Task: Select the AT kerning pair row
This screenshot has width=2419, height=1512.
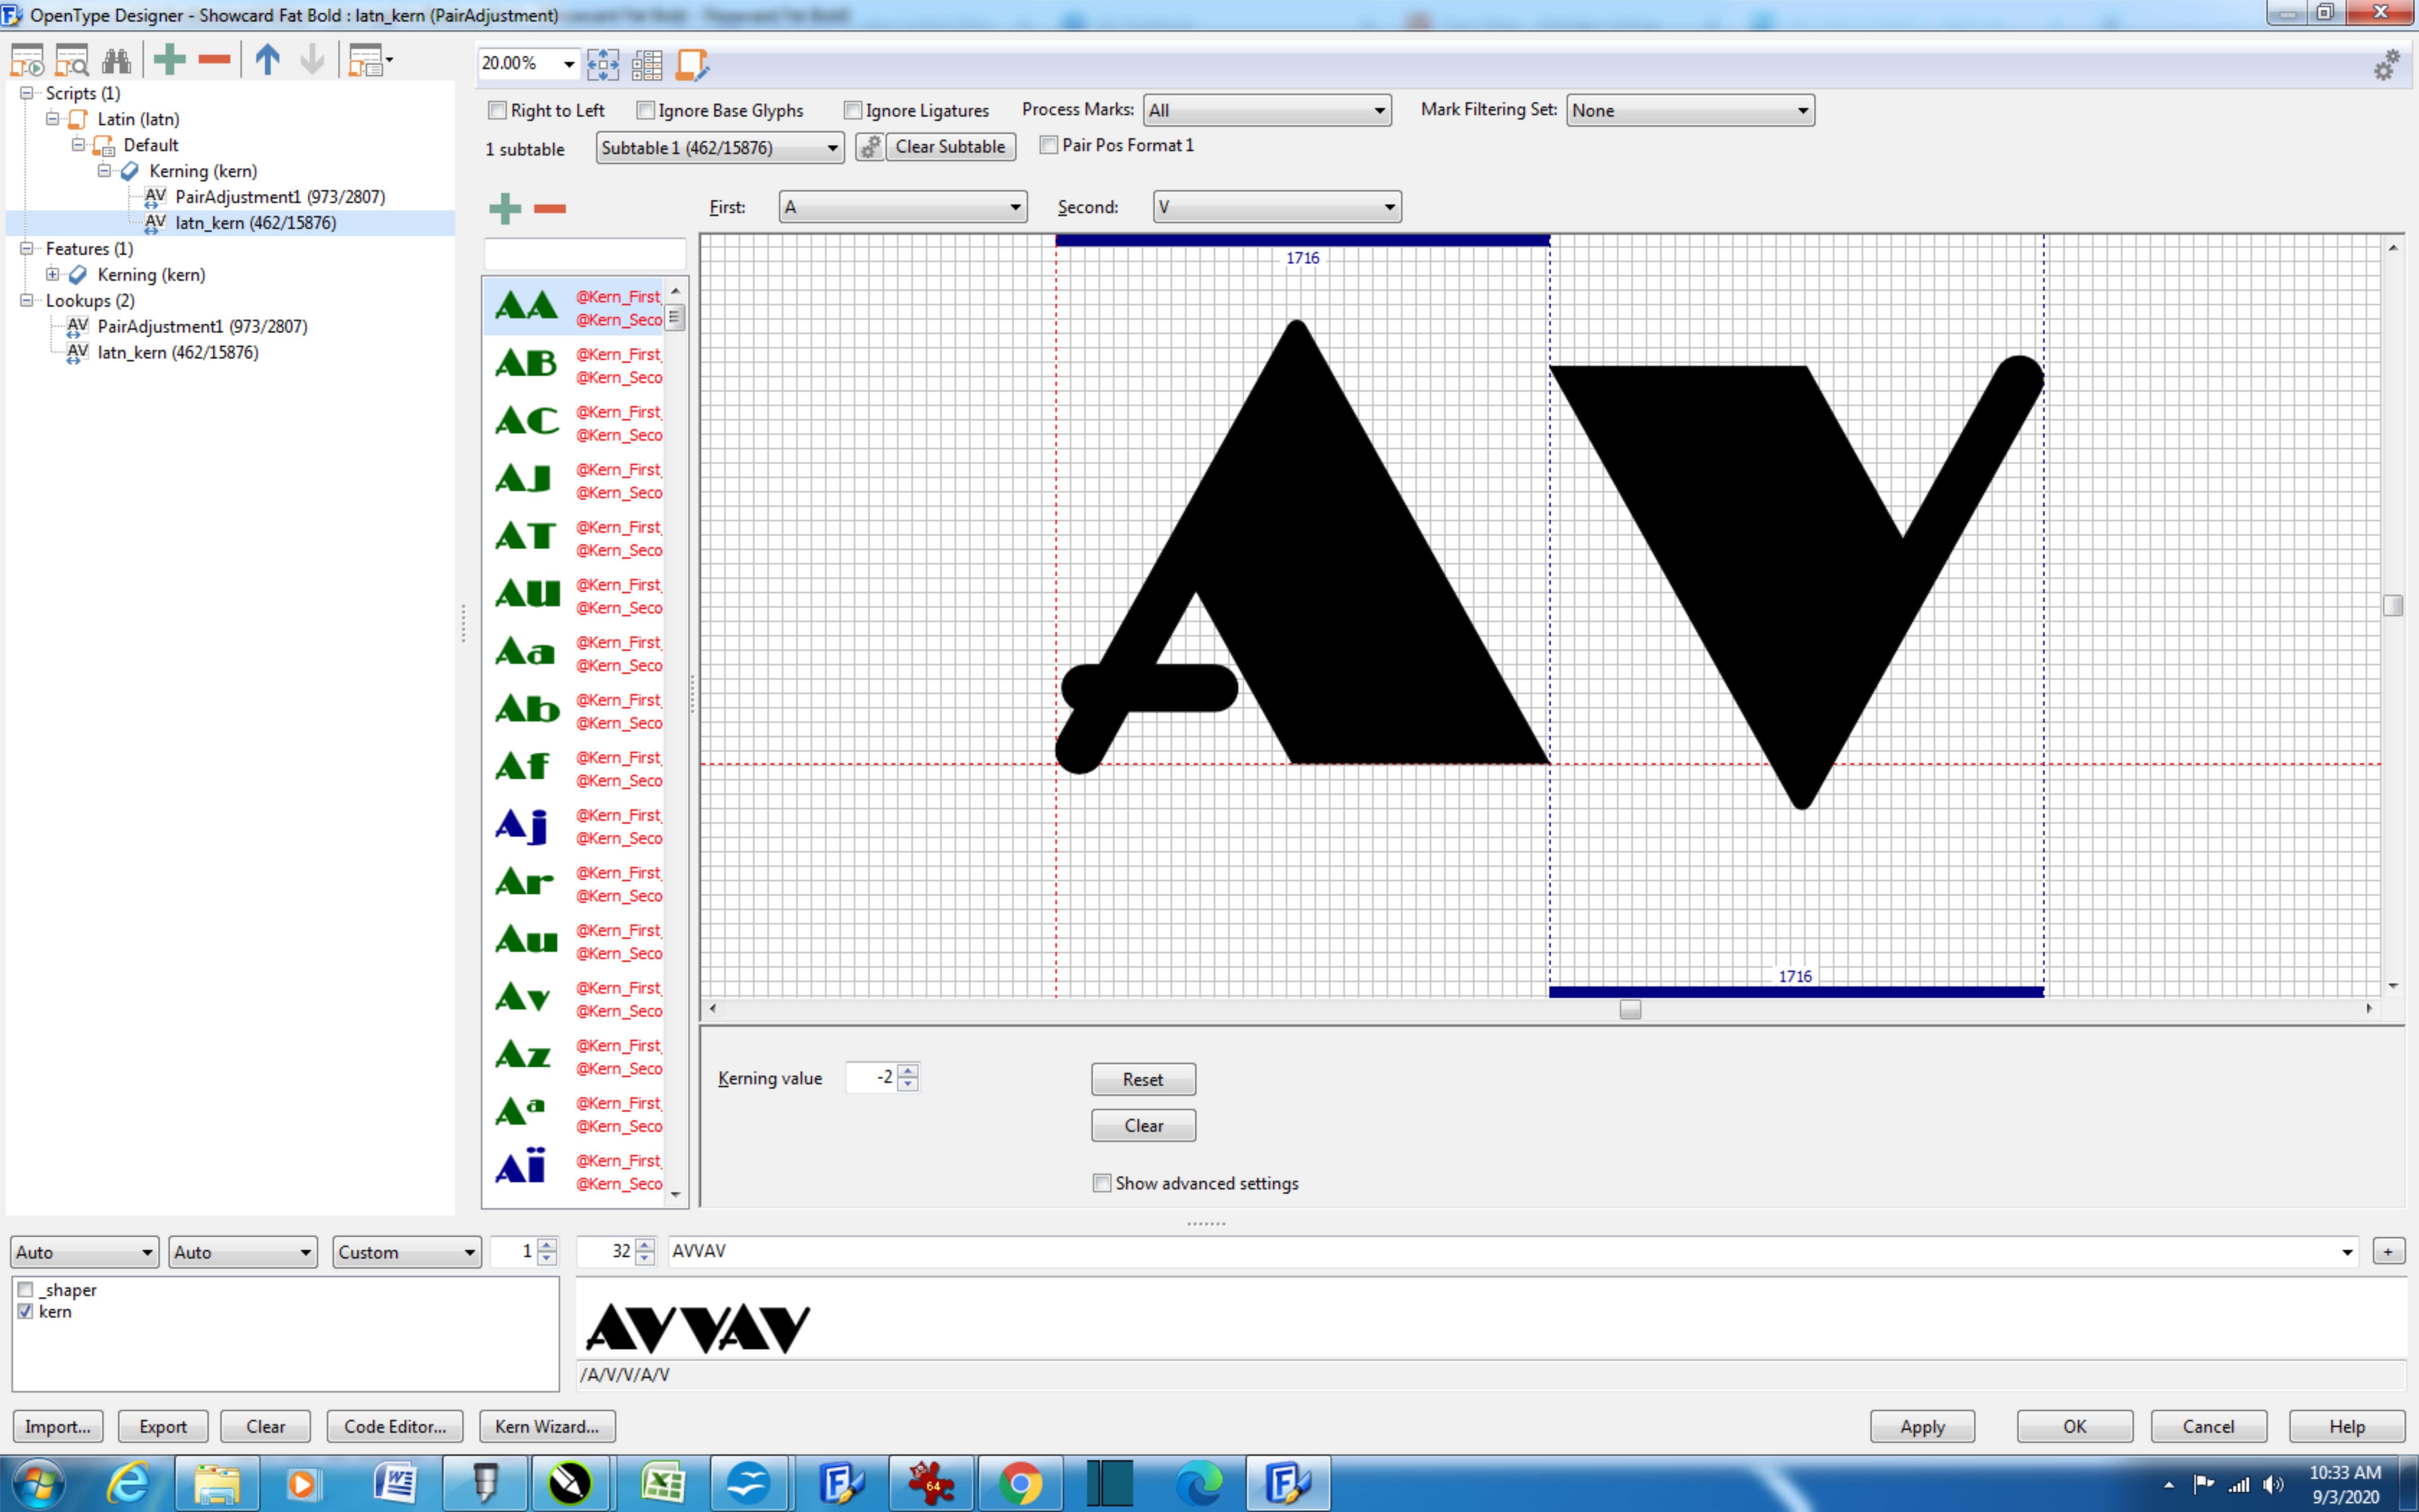Action: pyautogui.click(x=573, y=538)
